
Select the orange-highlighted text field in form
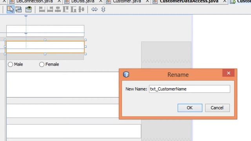pos(45,47)
